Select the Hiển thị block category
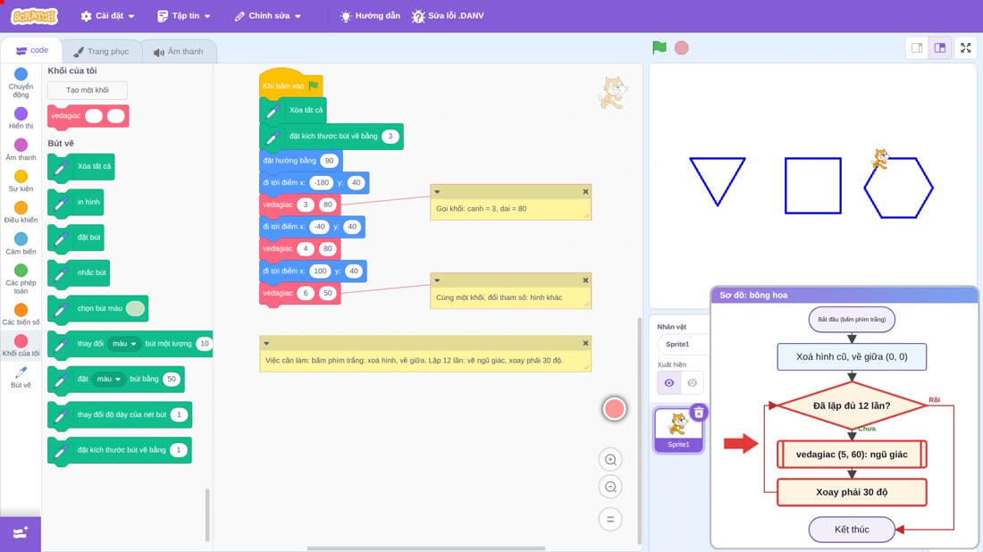Image resolution: width=983 pixels, height=552 pixels. pos(21,118)
